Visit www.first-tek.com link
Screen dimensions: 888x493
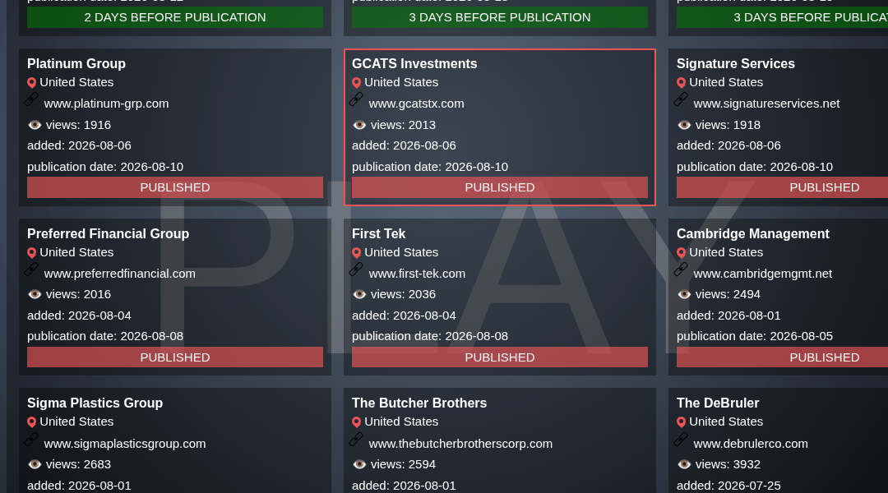(x=417, y=274)
